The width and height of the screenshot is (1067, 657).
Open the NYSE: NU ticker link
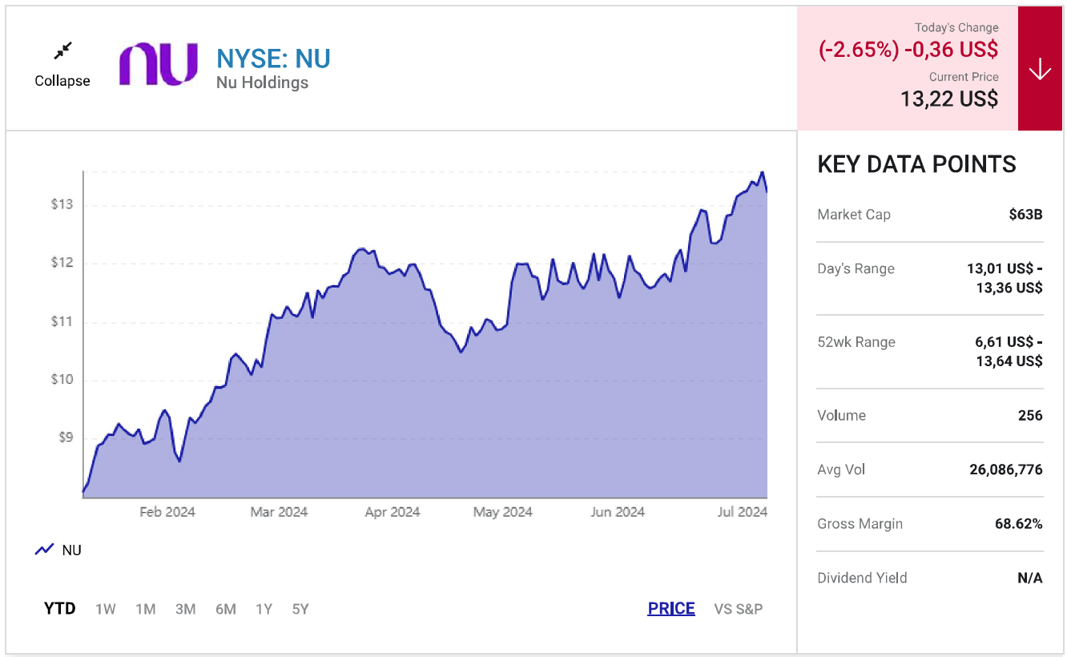(x=273, y=58)
